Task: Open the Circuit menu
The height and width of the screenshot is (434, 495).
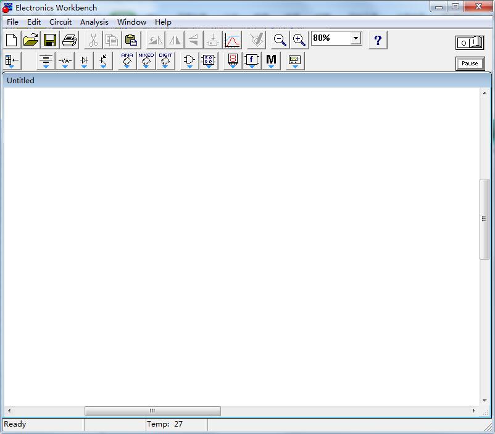Action: pos(60,22)
